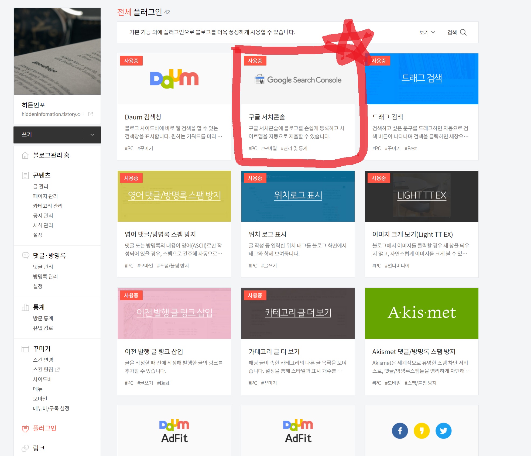The image size is (531, 456).
Task: Select 링크 in sidebar
Action: coord(39,448)
